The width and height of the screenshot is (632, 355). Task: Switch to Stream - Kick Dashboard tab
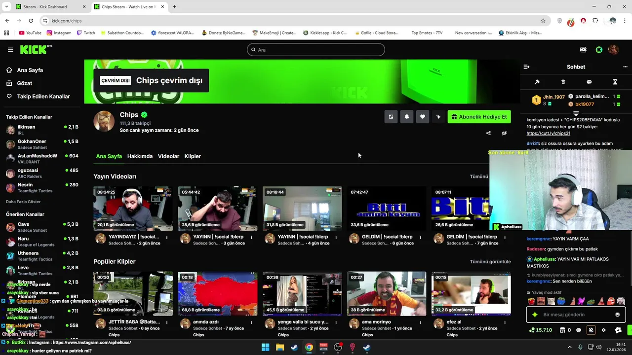(x=49, y=7)
